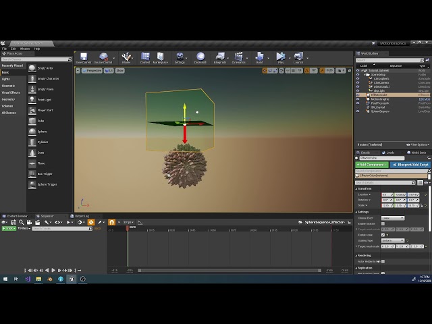This screenshot has height=324, width=432.
Task: Select the Cone basic shape
Action: 40,153
